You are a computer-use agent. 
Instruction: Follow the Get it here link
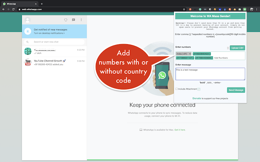coord(180,130)
